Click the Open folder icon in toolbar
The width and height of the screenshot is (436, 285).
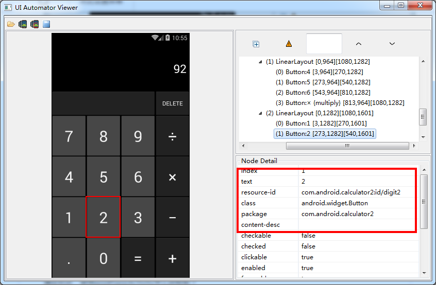(11, 24)
